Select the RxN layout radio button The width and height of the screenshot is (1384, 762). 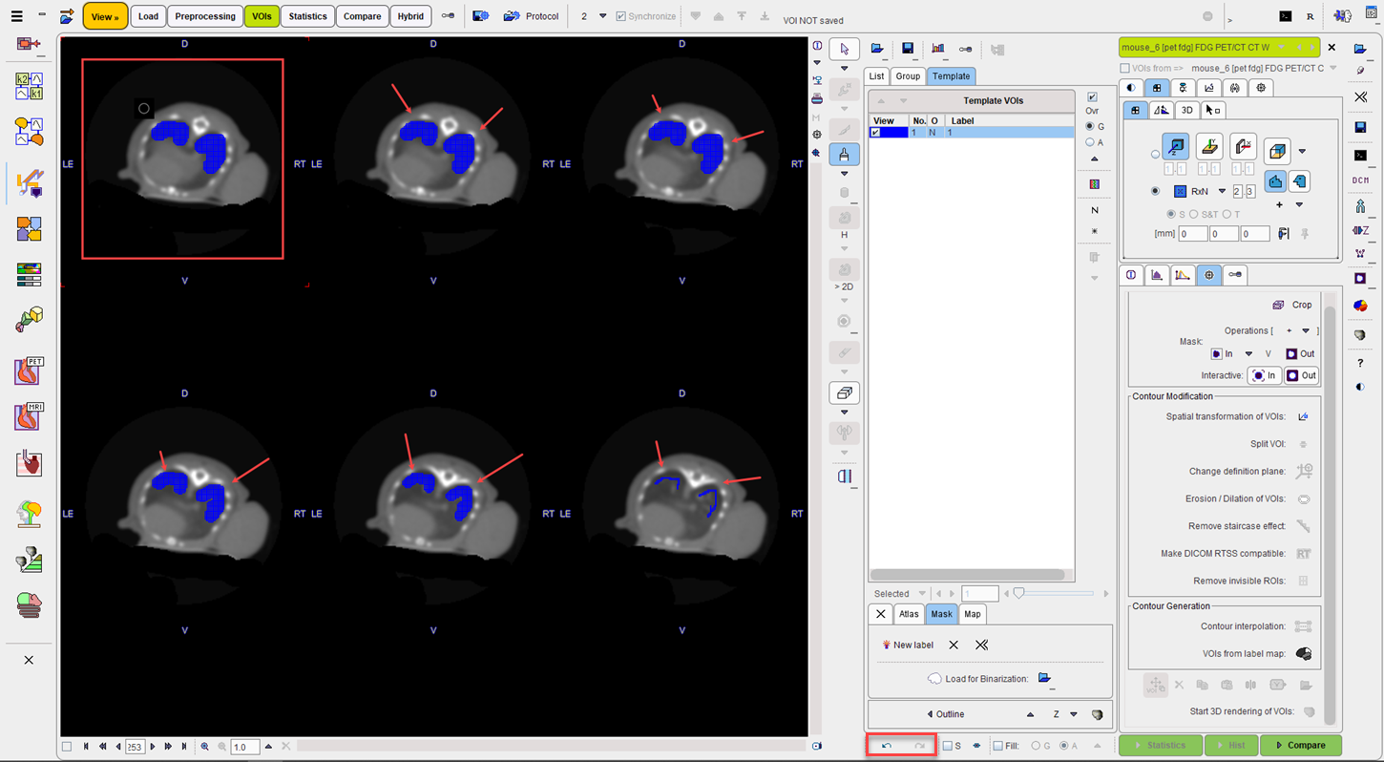coord(1156,191)
